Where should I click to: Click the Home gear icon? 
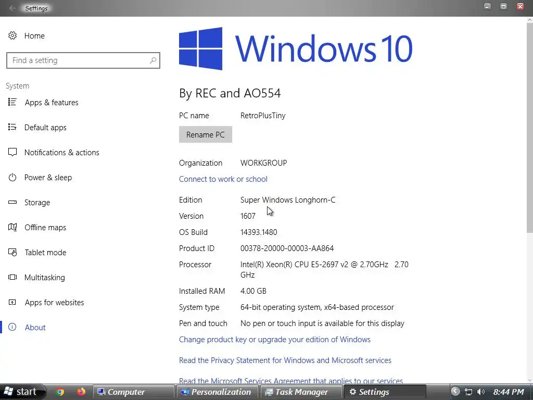point(12,35)
